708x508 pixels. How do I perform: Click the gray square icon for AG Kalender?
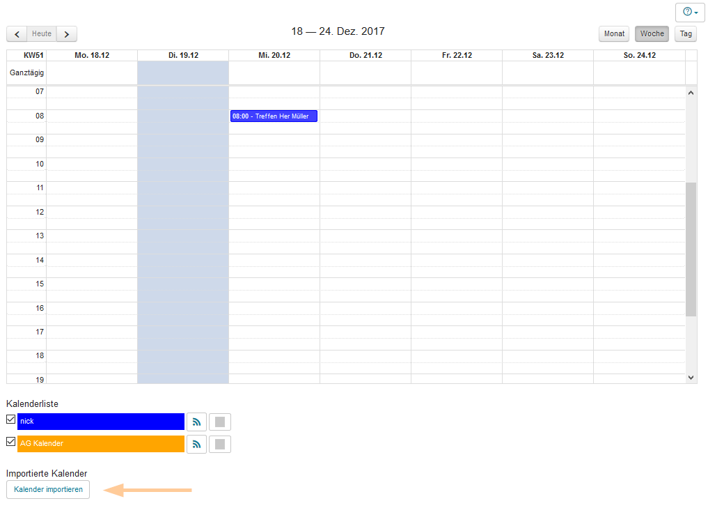[219, 443]
